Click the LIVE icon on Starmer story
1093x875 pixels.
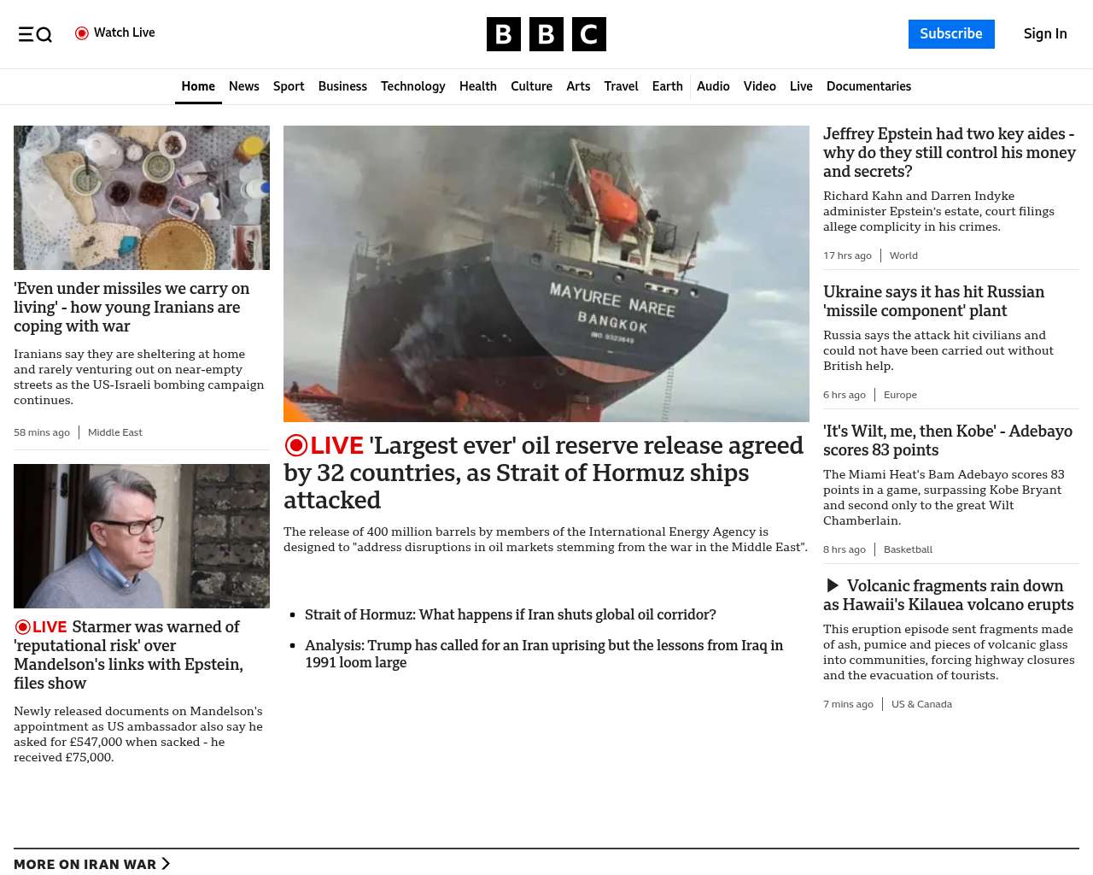(x=40, y=627)
